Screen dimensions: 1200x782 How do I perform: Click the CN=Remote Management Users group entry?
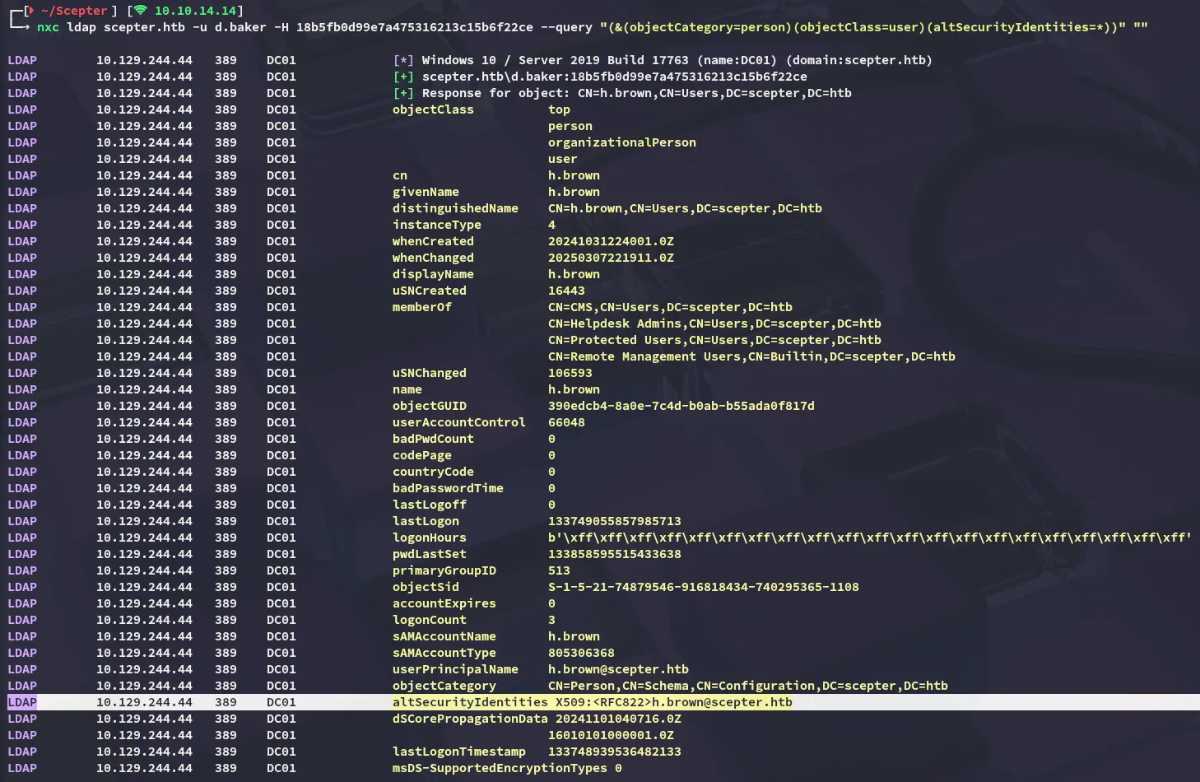pos(751,356)
